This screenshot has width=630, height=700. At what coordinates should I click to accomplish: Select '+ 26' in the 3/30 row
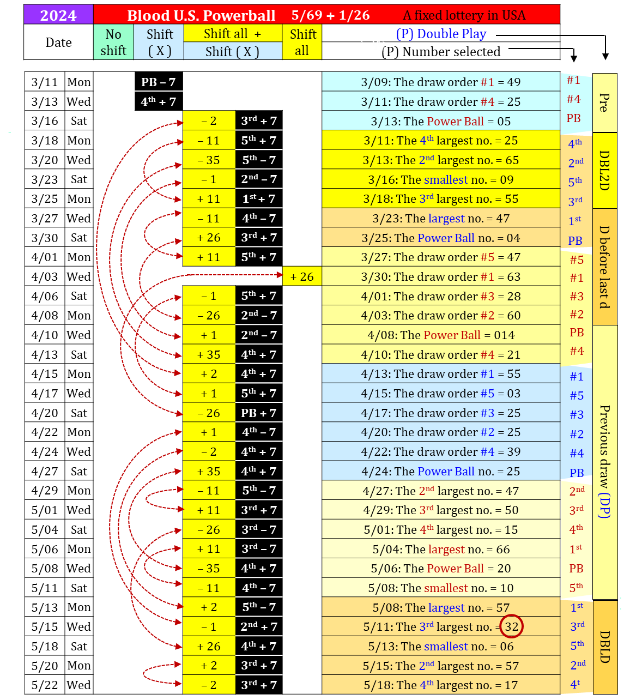(x=209, y=238)
